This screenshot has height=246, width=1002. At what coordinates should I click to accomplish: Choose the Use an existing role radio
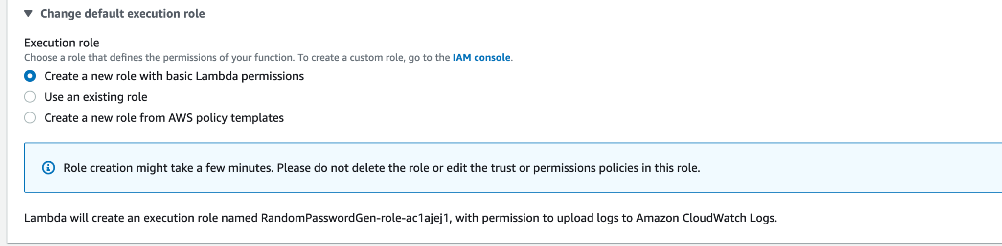click(x=30, y=97)
